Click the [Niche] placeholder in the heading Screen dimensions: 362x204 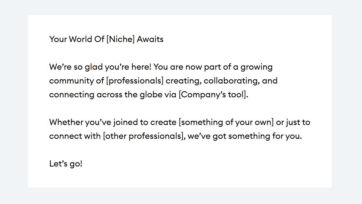[120, 39]
